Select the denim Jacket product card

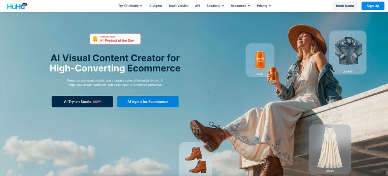[348, 52]
